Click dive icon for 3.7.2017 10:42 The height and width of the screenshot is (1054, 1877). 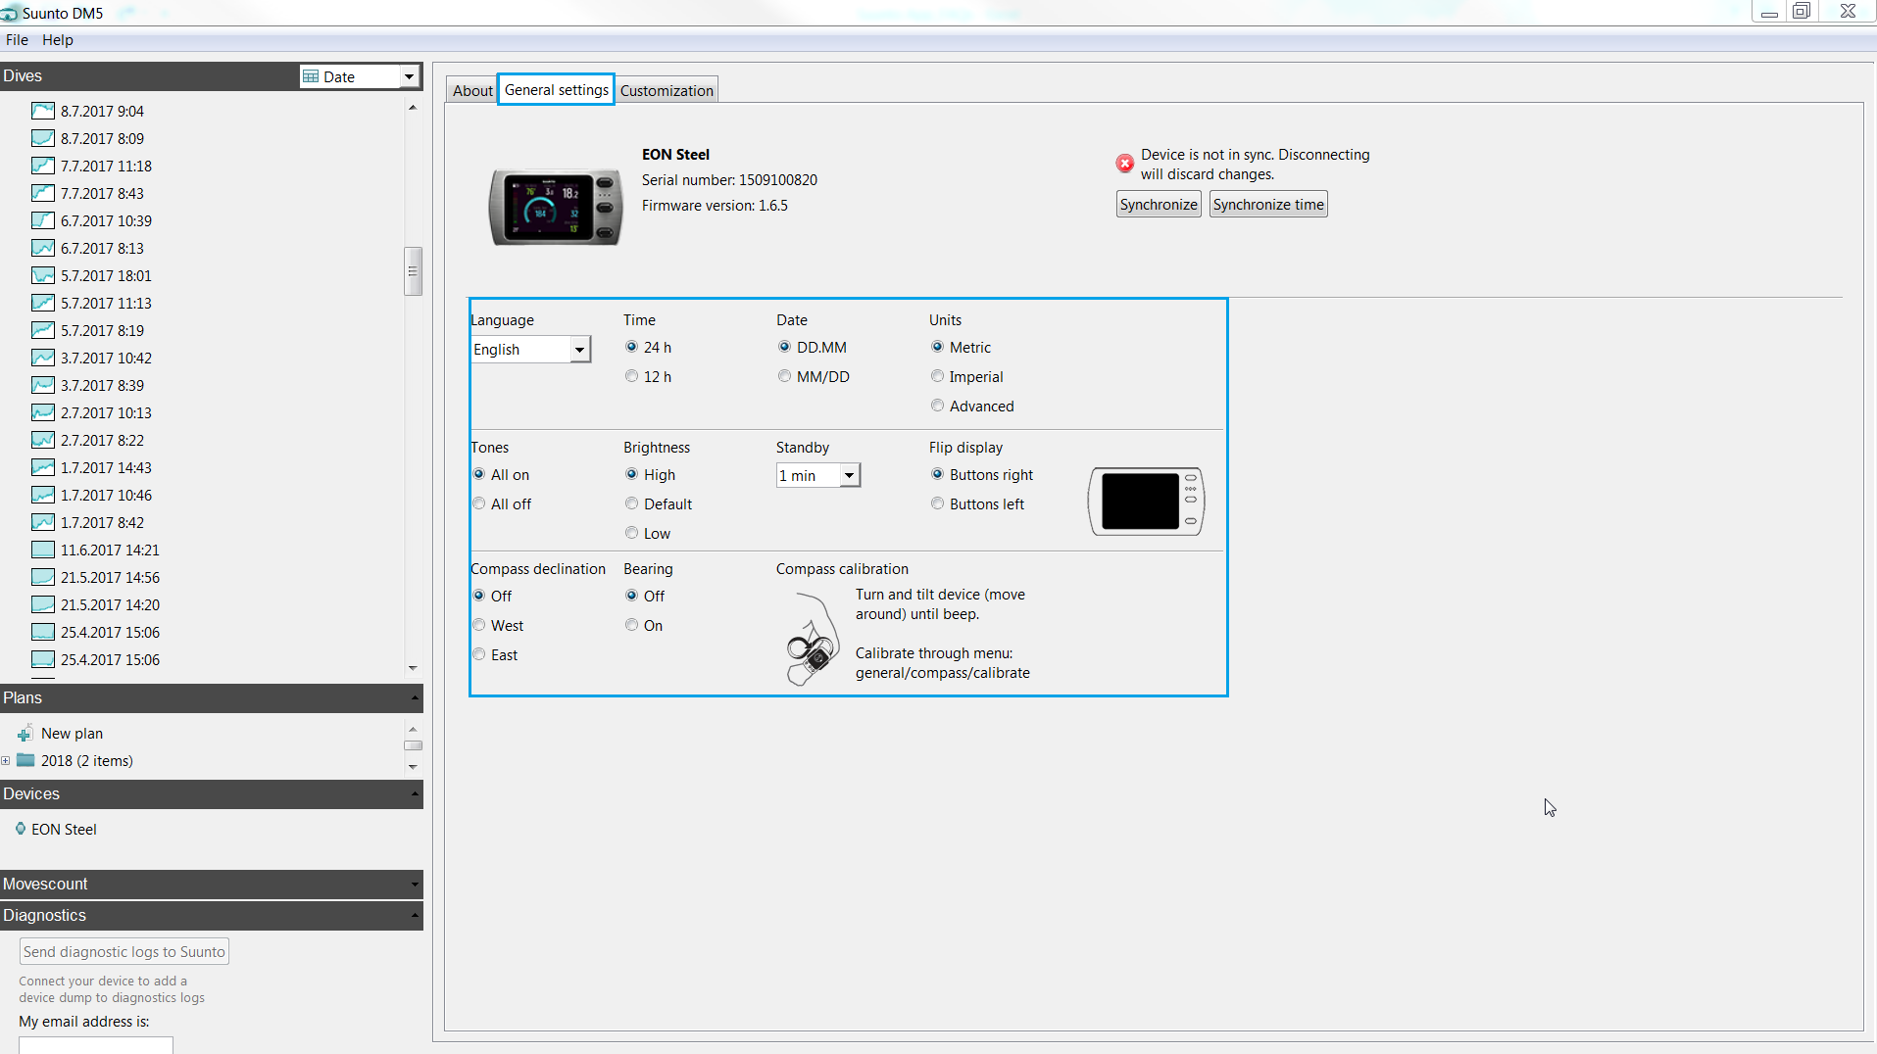[x=42, y=358]
